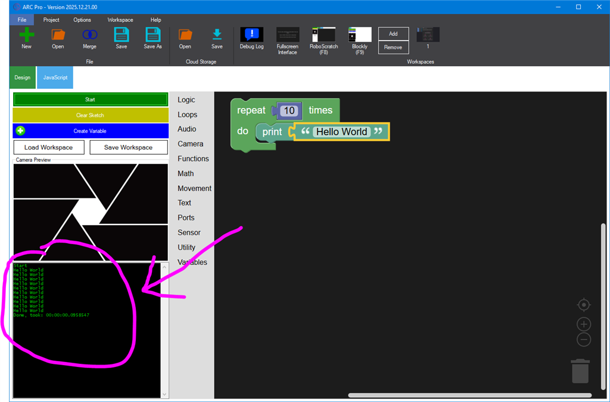Zoom in on the Blockly canvas

[x=584, y=325]
